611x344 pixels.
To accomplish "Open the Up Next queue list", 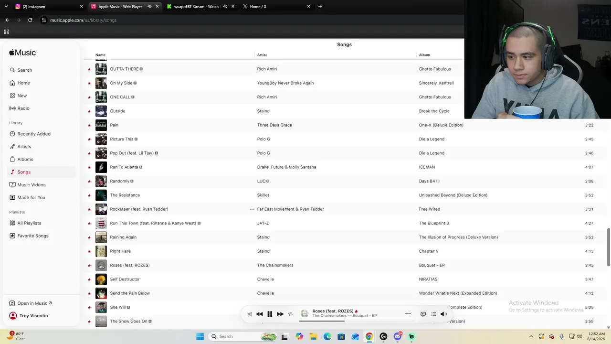I will [433, 314].
